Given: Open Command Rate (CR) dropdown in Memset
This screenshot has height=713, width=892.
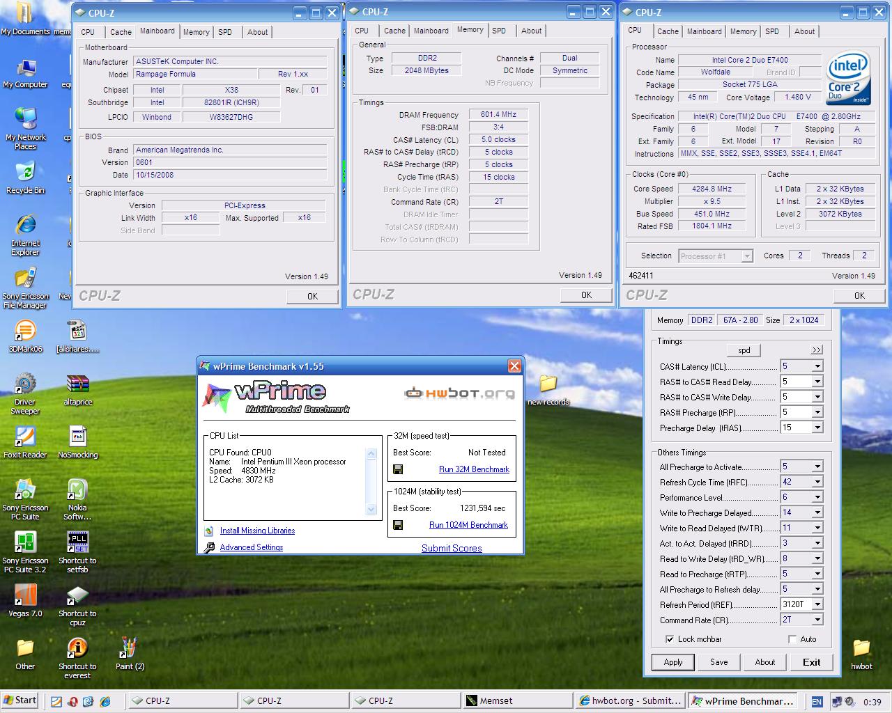Looking at the screenshot, I should point(817,620).
